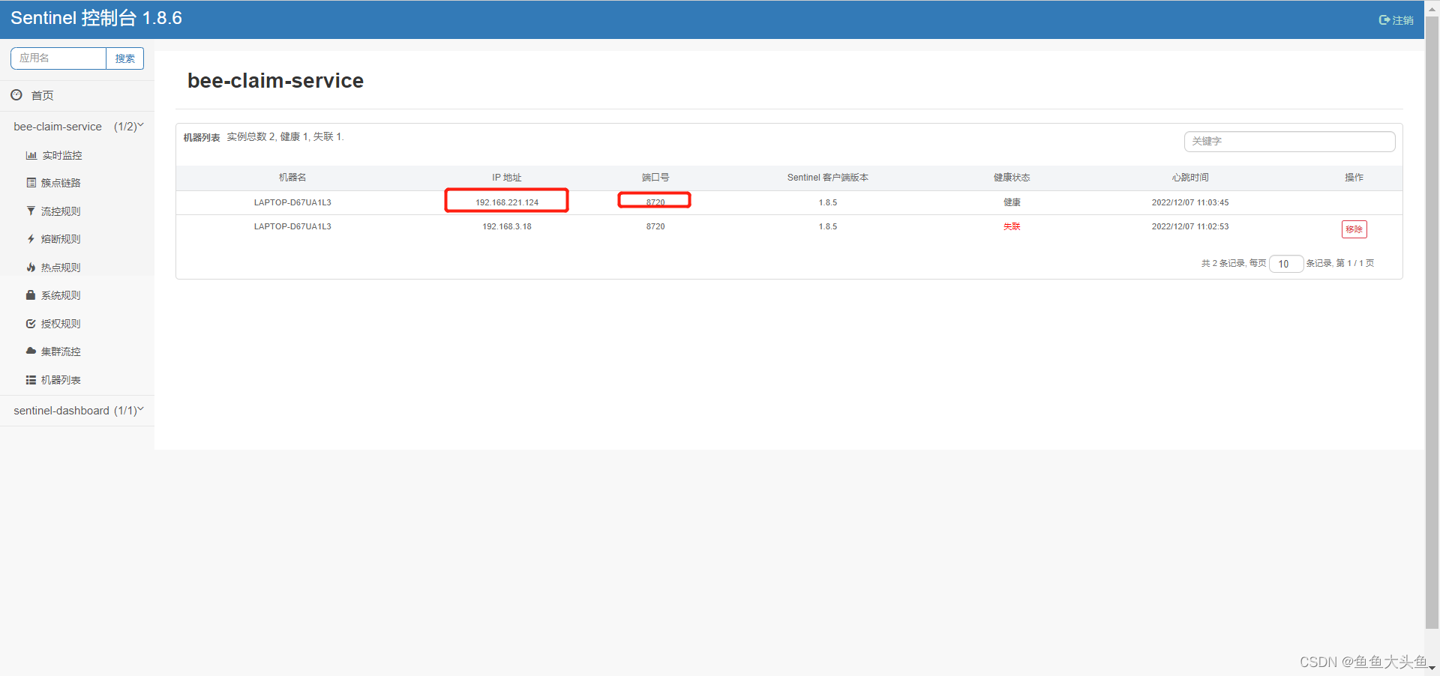Select the 簇点链路 cluster link view
1440x676 pixels.
point(61,182)
